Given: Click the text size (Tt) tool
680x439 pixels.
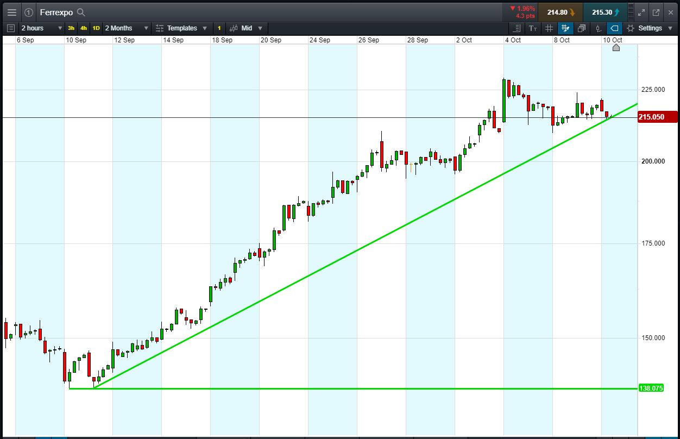Looking at the screenshot, I should point(532,28).
